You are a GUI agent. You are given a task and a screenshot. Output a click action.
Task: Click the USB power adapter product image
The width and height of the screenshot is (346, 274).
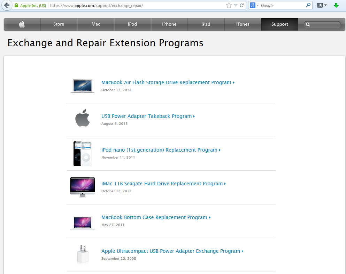(x=83, y=254)
